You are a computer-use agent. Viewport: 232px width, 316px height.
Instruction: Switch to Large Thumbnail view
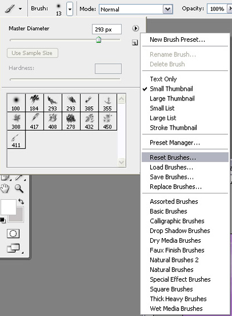tap(172, 98)
